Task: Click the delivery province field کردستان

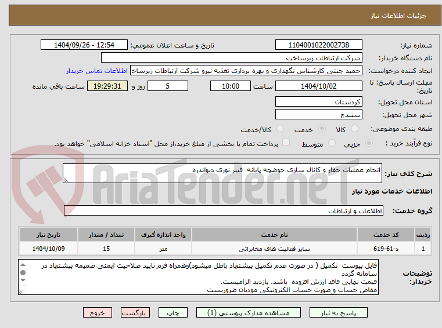Action: (318, 102)
